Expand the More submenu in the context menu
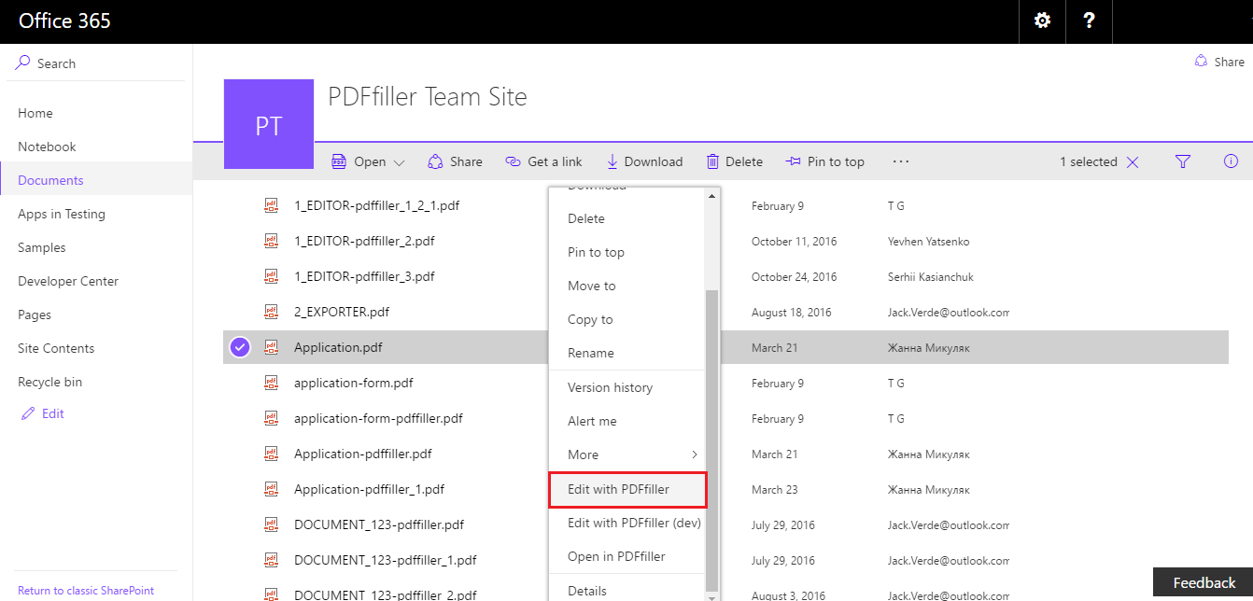 (626, 454)
